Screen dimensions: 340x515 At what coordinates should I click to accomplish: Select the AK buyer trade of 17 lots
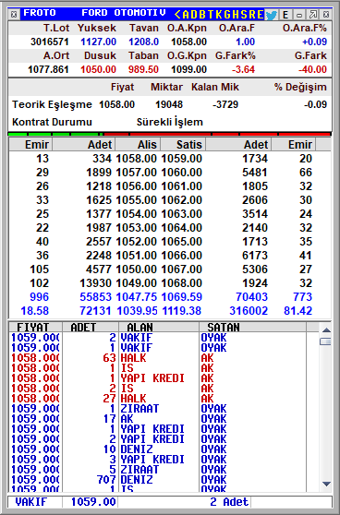(158, 419)
